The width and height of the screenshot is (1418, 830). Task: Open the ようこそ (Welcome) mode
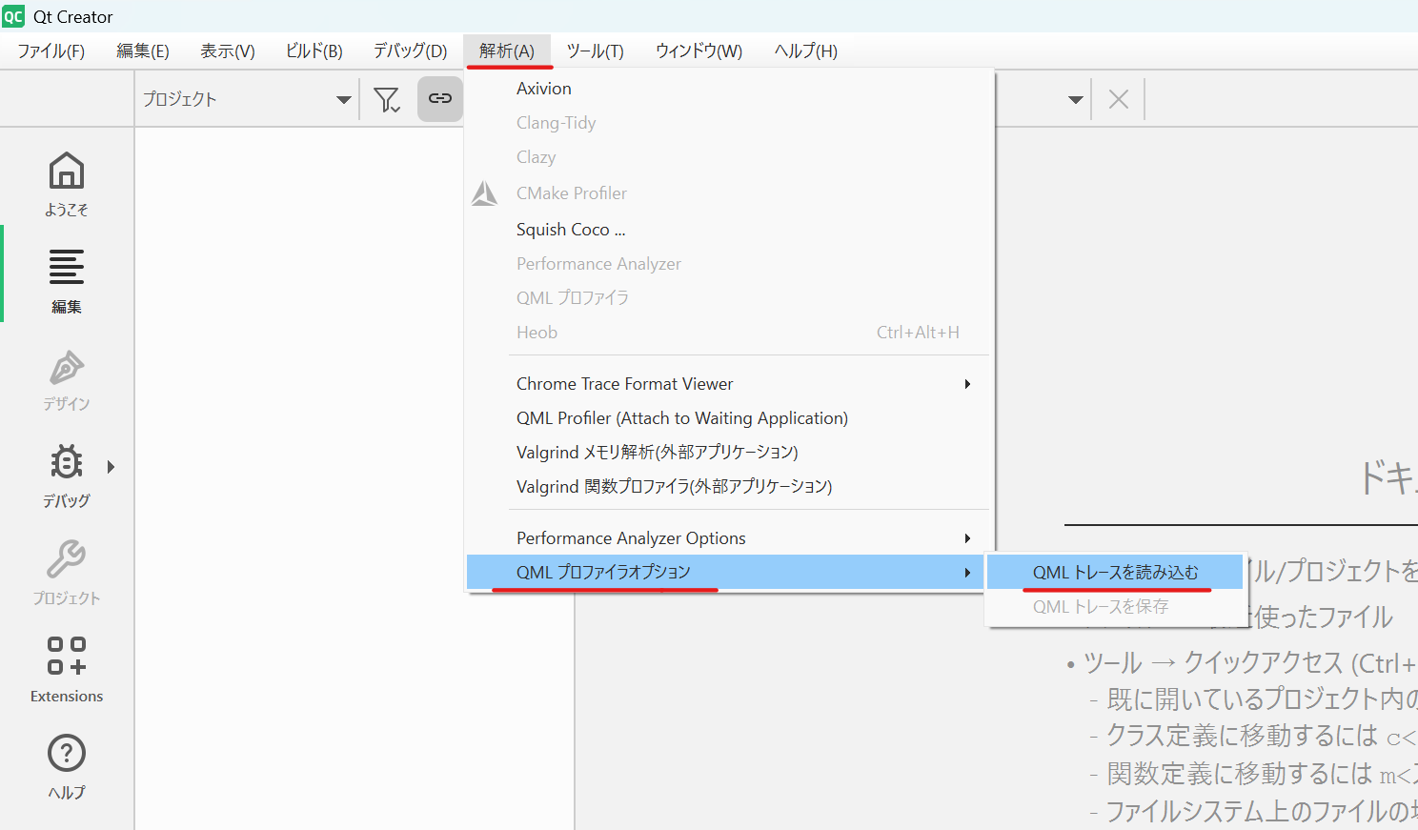(67, 185)
